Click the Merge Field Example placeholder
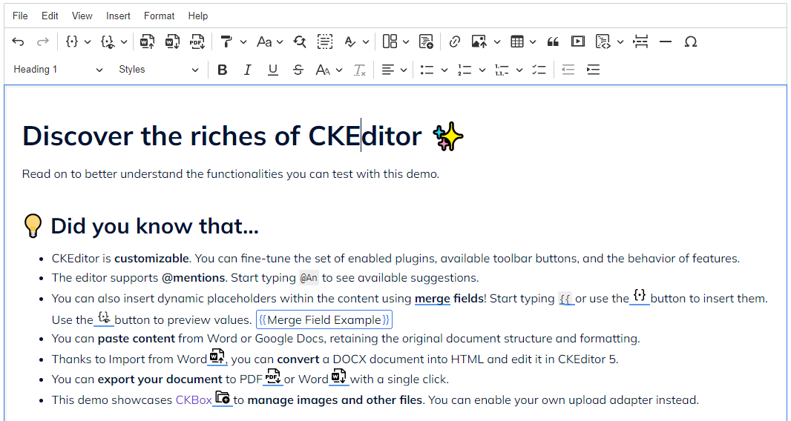This screenshot has height=421, width=791. [x=324, y=319]
